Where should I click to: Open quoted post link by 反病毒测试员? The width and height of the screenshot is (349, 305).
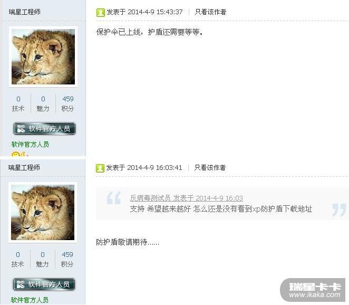(x=186, y=198)
